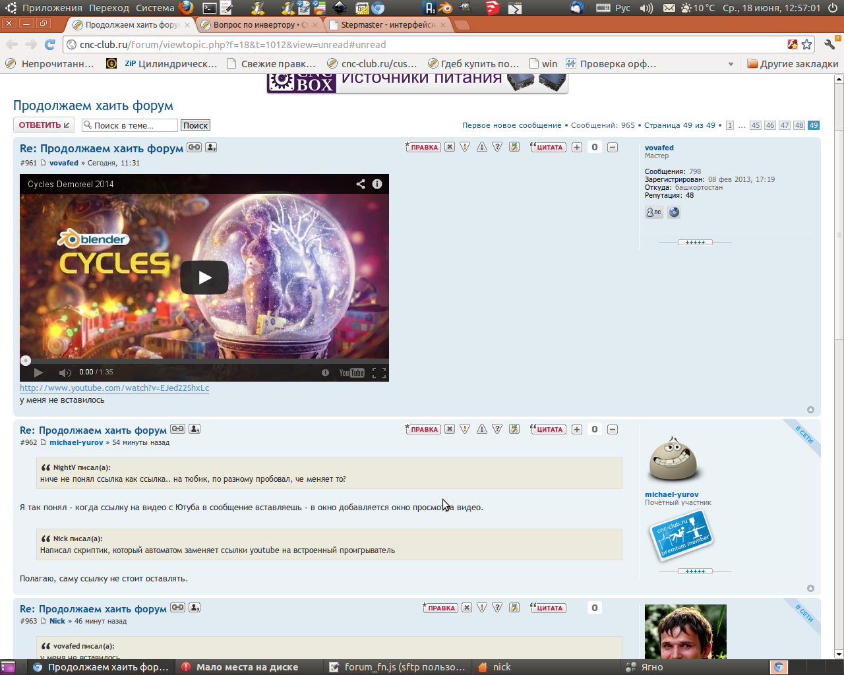The image size is (844, 675).
Task: Click the user icon beside post #961 title
Action: click(211, 147)
